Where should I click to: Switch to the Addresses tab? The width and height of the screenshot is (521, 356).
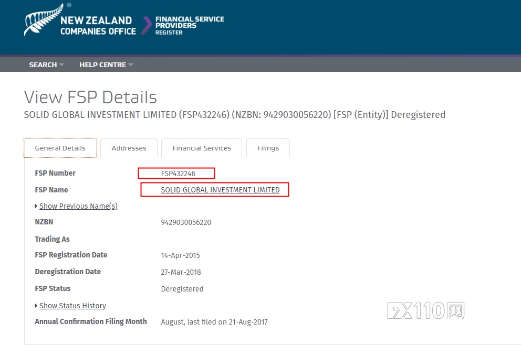click(x=129, y=148)
